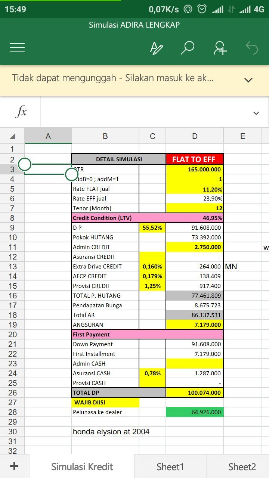
Task: Tap the 'Tidak dapat mengunggah' message
Action: click(x=113, y=78)
